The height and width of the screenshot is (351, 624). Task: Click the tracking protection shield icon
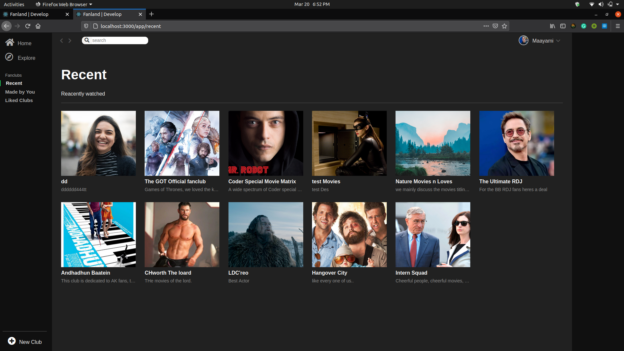pos(86,26)
